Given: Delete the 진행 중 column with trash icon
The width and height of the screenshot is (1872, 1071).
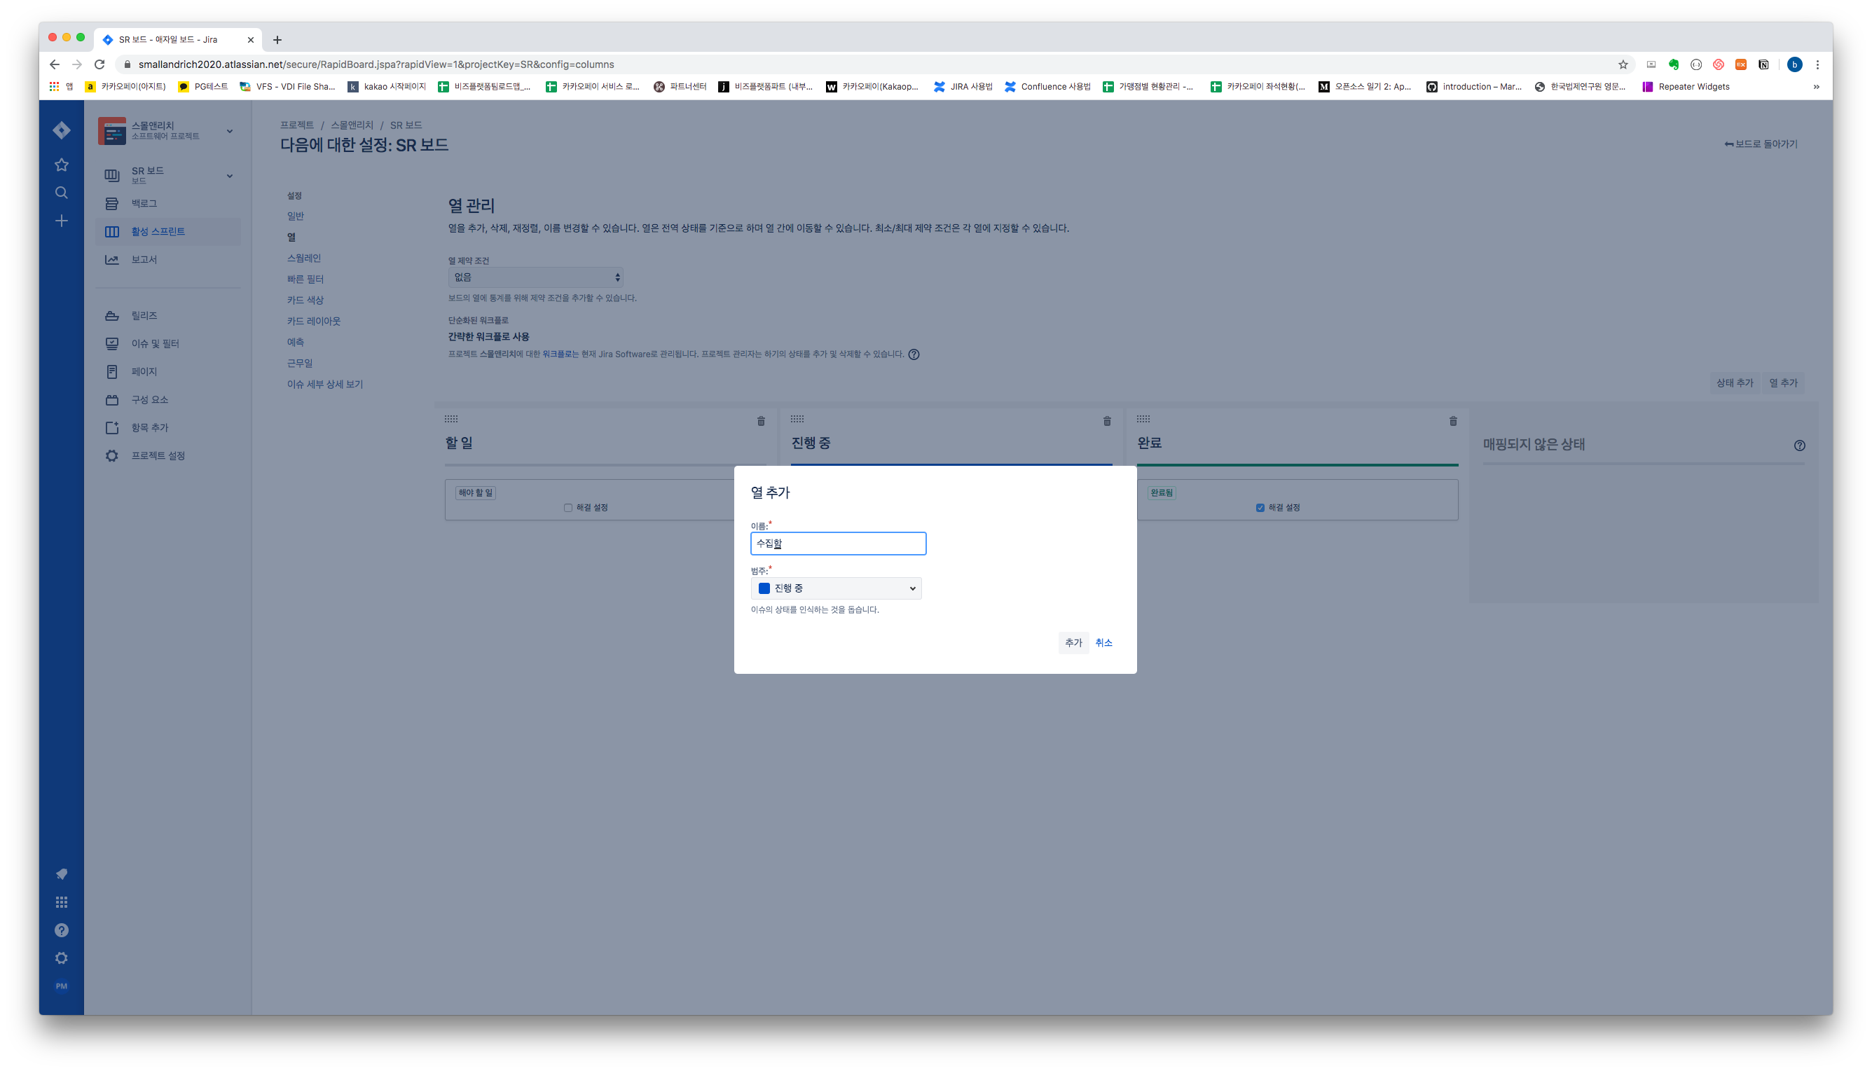Looking at the screenshot, I should tap(1107, 422).
